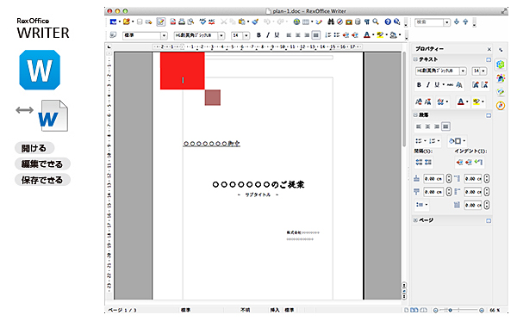Click the Format Paintbrush icon
Viewport: 517px width, 321px height.
point(255,22)
